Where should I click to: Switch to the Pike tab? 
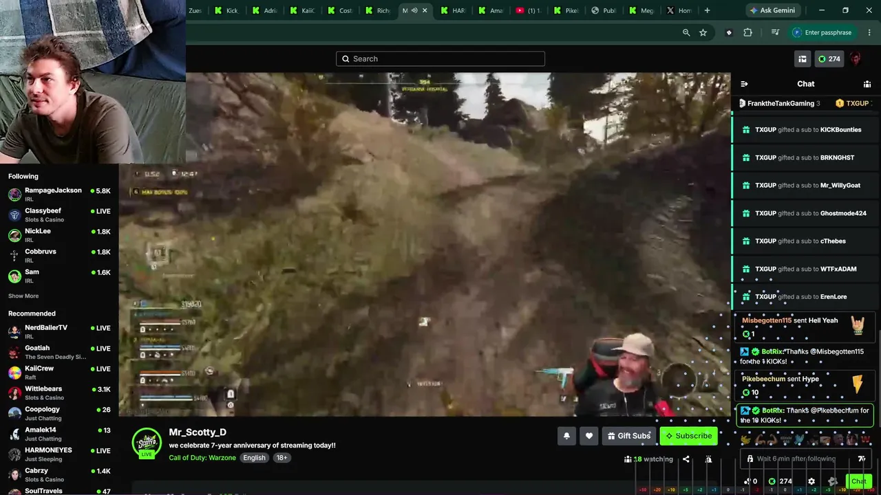coord(566,10)
